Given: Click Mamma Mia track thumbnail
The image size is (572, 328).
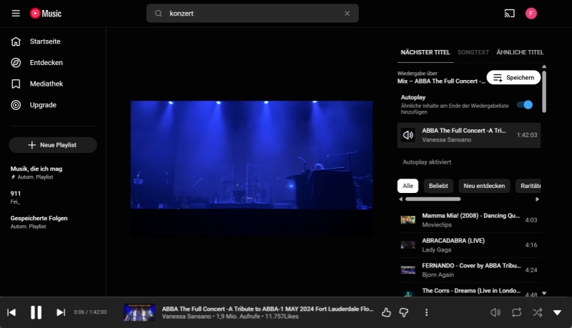Looking at the screenshot, I should click(x=408, y=220).
